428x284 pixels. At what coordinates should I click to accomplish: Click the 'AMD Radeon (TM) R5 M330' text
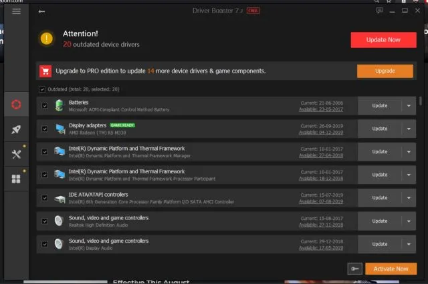[98, 133]
